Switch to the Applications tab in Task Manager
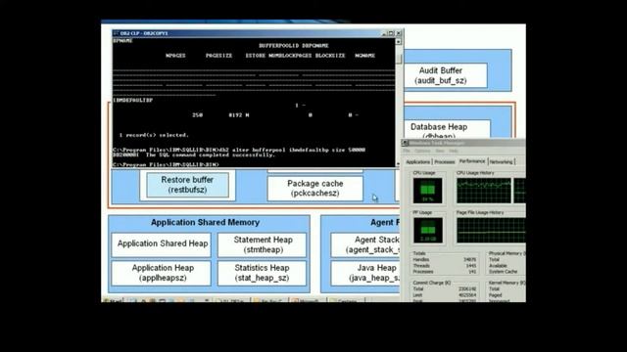The height and width of the screenshot is (352, 627). click(418, 161)
